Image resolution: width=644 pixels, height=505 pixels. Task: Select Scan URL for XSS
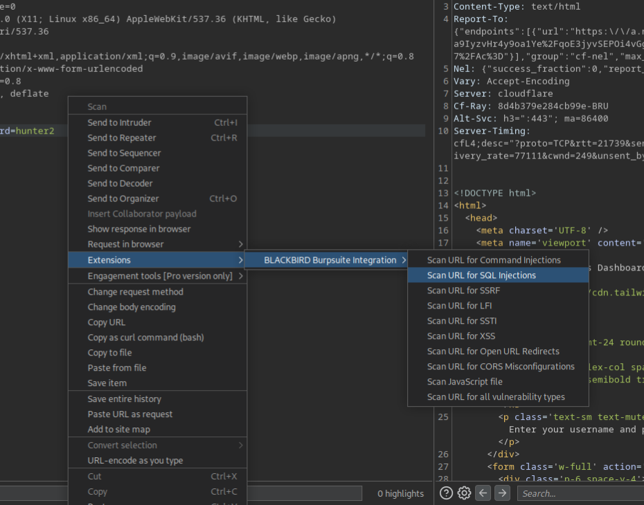pyautogui.click(x=461, y=336)
